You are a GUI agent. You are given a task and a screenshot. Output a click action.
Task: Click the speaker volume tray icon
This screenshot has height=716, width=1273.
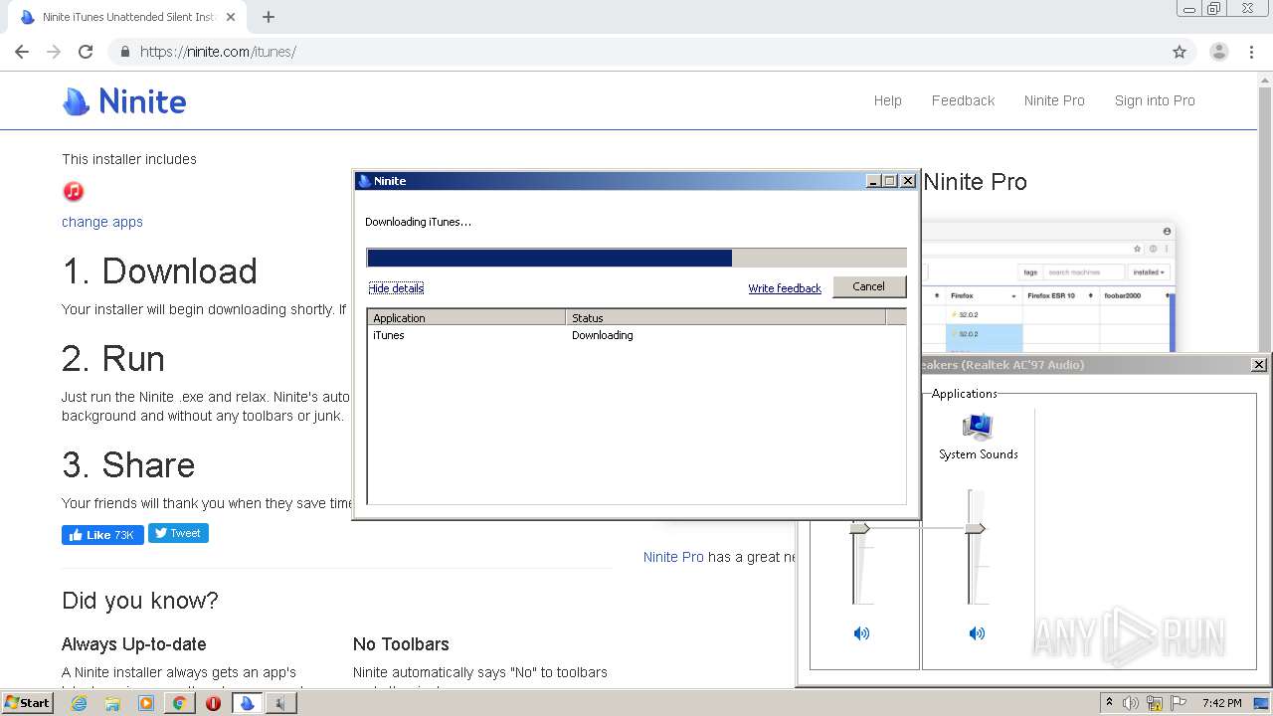point(1131,703)
